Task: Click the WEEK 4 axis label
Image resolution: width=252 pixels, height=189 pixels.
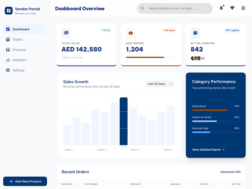Action: pos(168,150)
